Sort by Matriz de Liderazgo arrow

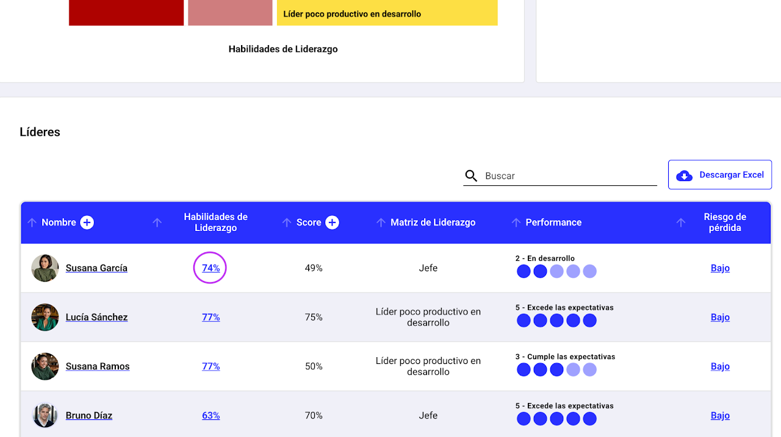tap(381, 222)
